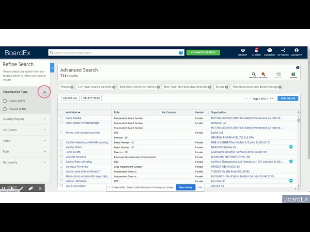Go to the next results page
This screenshot has width=310, height=232.
pyautogui.click(x=267, y=99)
